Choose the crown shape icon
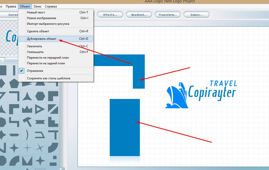The height and width of the screenshot is (170, 269). (27, 109)
